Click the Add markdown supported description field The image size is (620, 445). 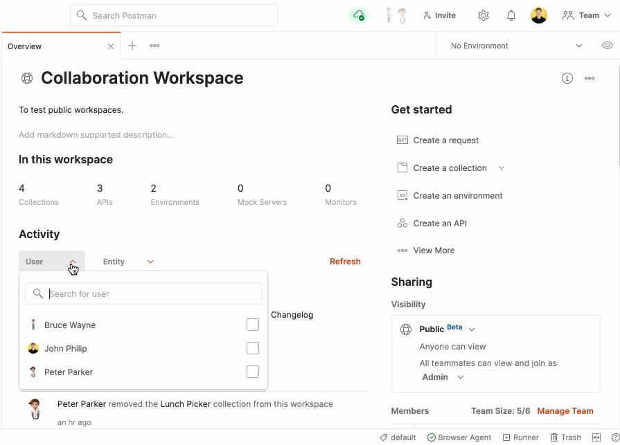coord(96,135)
